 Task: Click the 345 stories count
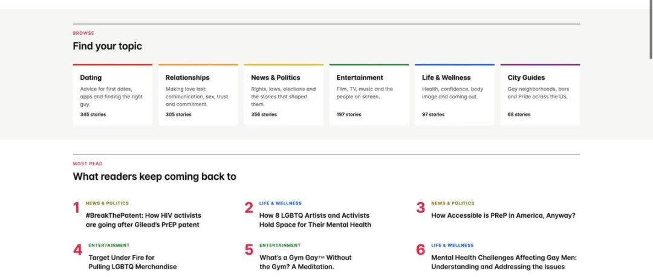coord(93,115)
